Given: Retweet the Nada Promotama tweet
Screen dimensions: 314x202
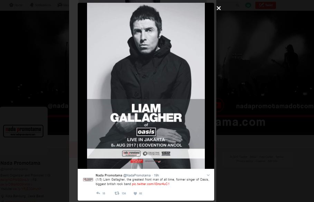Looking at the screenshot, I should tap(117, 193).
